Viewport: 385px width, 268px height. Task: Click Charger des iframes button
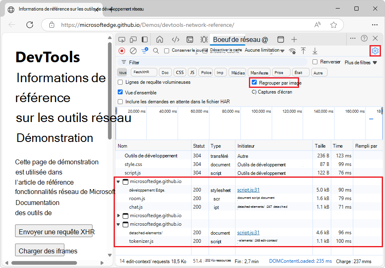40,250
